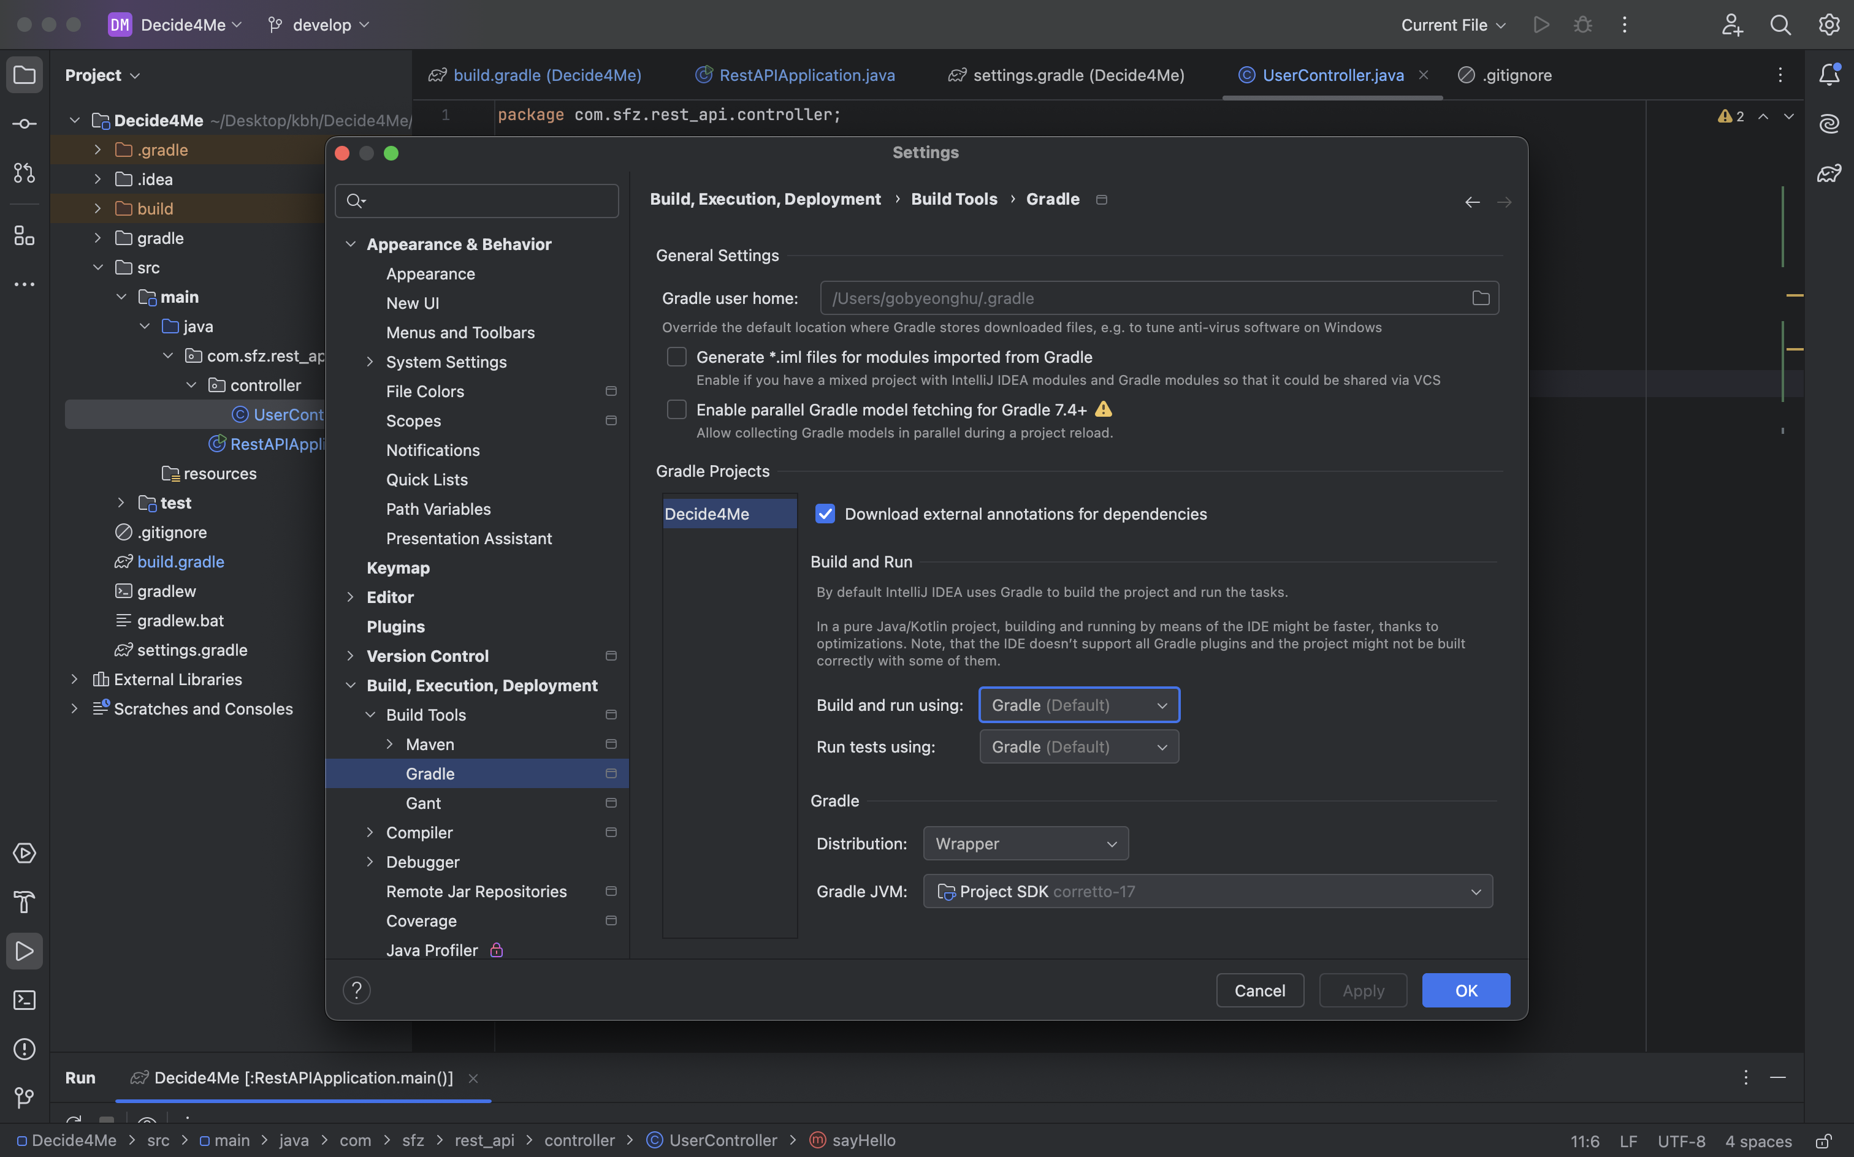Image resolution: width=1854 pixels, height=1157 pixels.
Task: Open the Notifications bell icon
Action: click(1829, 74)
